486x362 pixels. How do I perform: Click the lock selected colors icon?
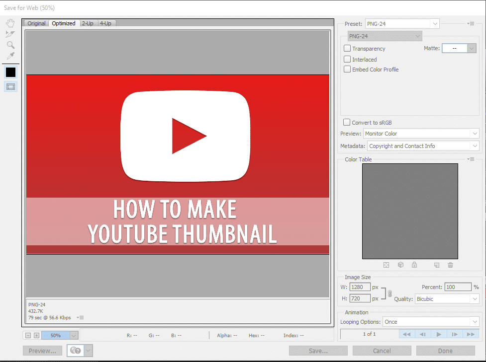point(414,265)
